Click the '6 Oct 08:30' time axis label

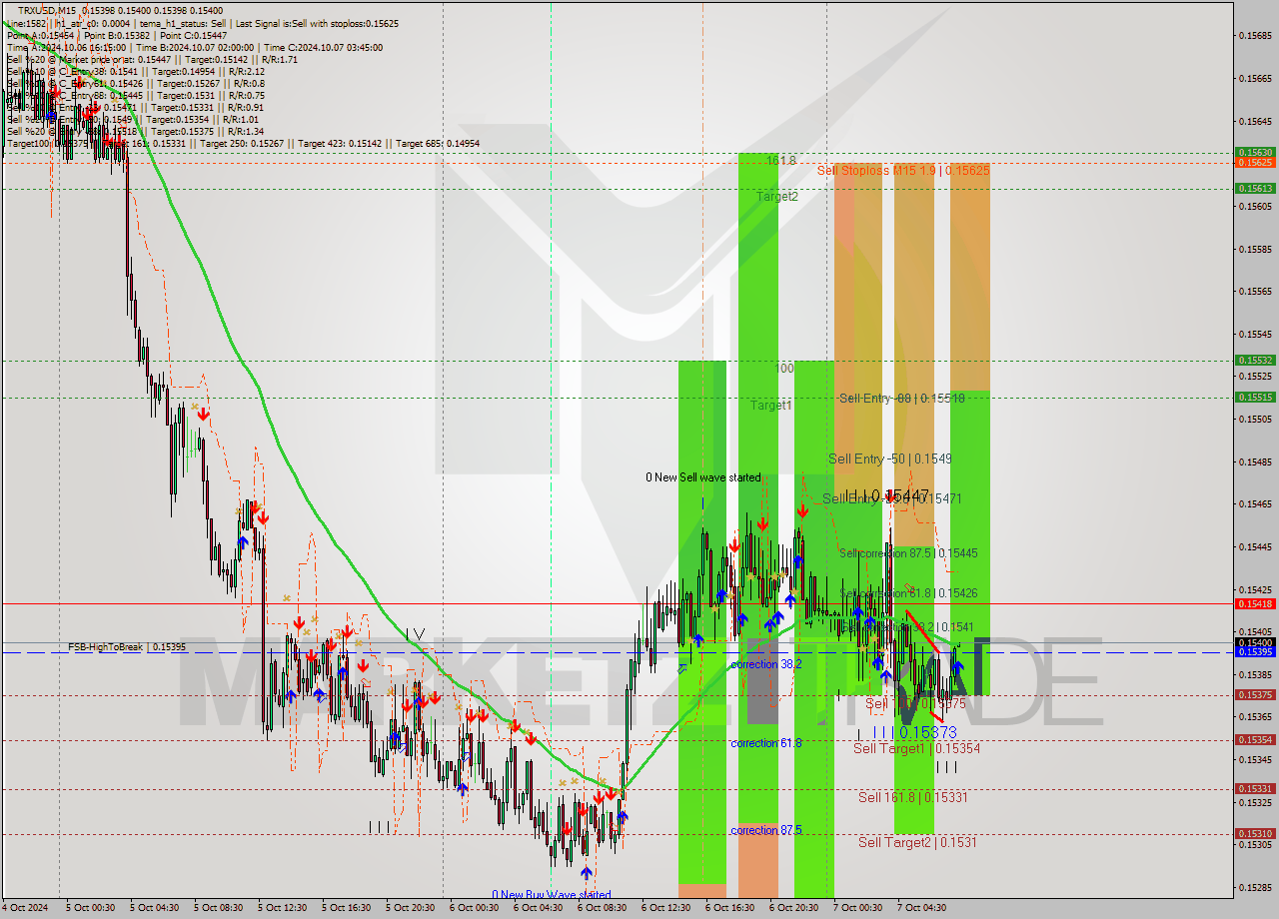point(602,908)
